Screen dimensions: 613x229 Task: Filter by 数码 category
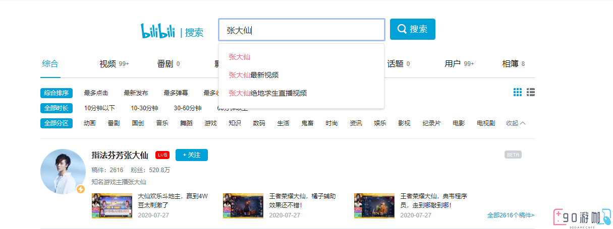click(259, 123)
